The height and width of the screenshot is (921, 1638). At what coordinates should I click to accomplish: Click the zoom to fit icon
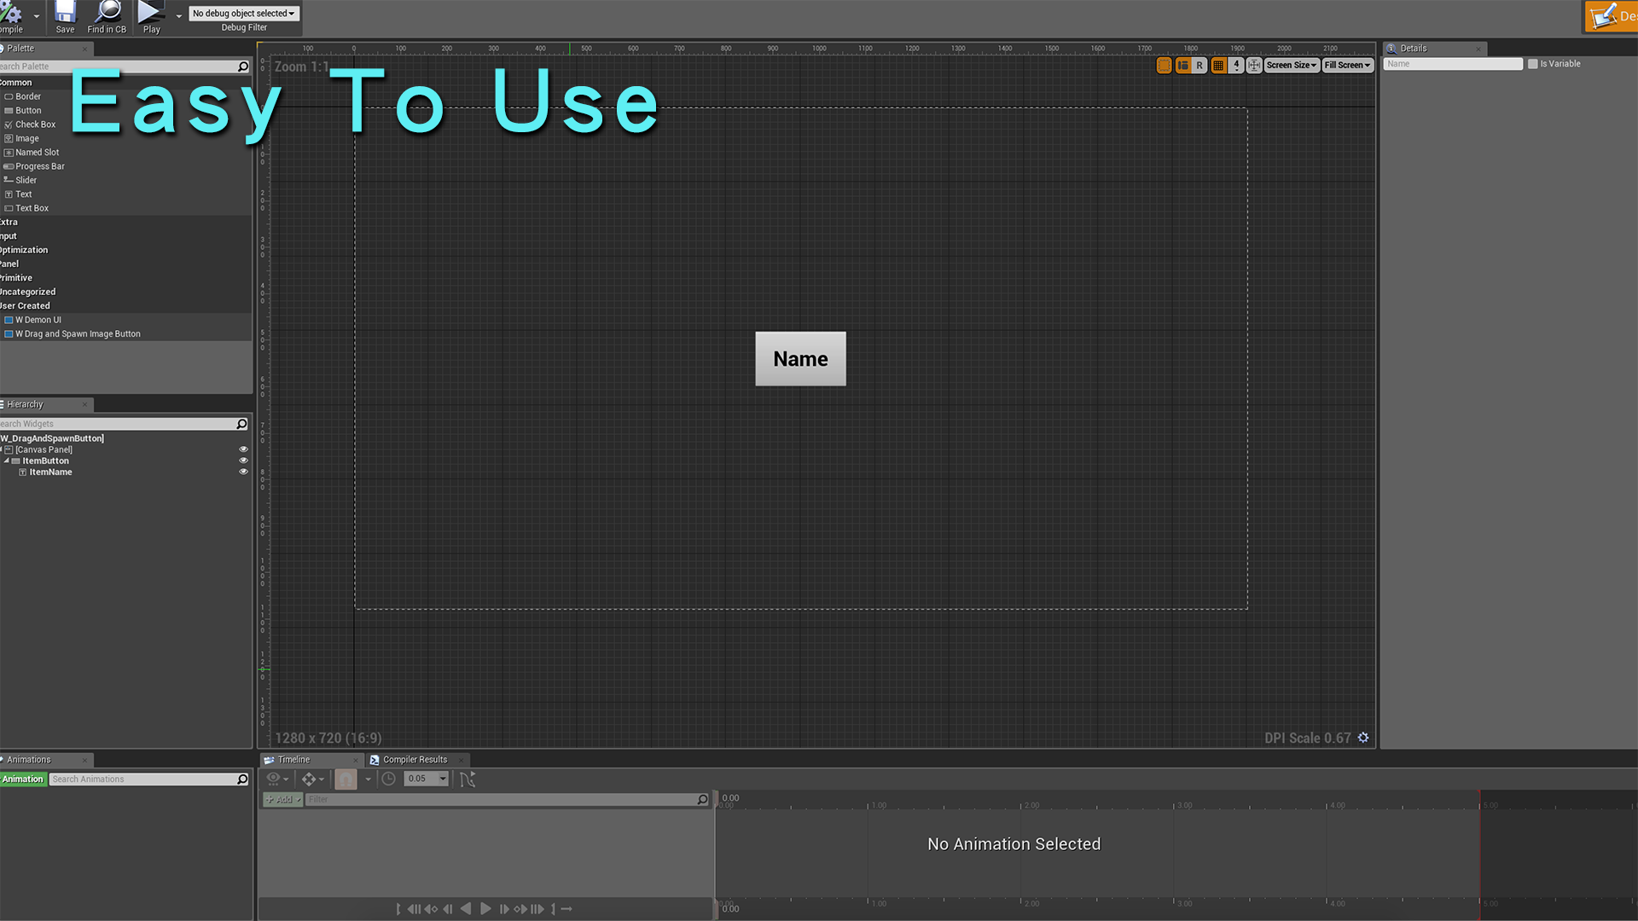coord(1254,66)
